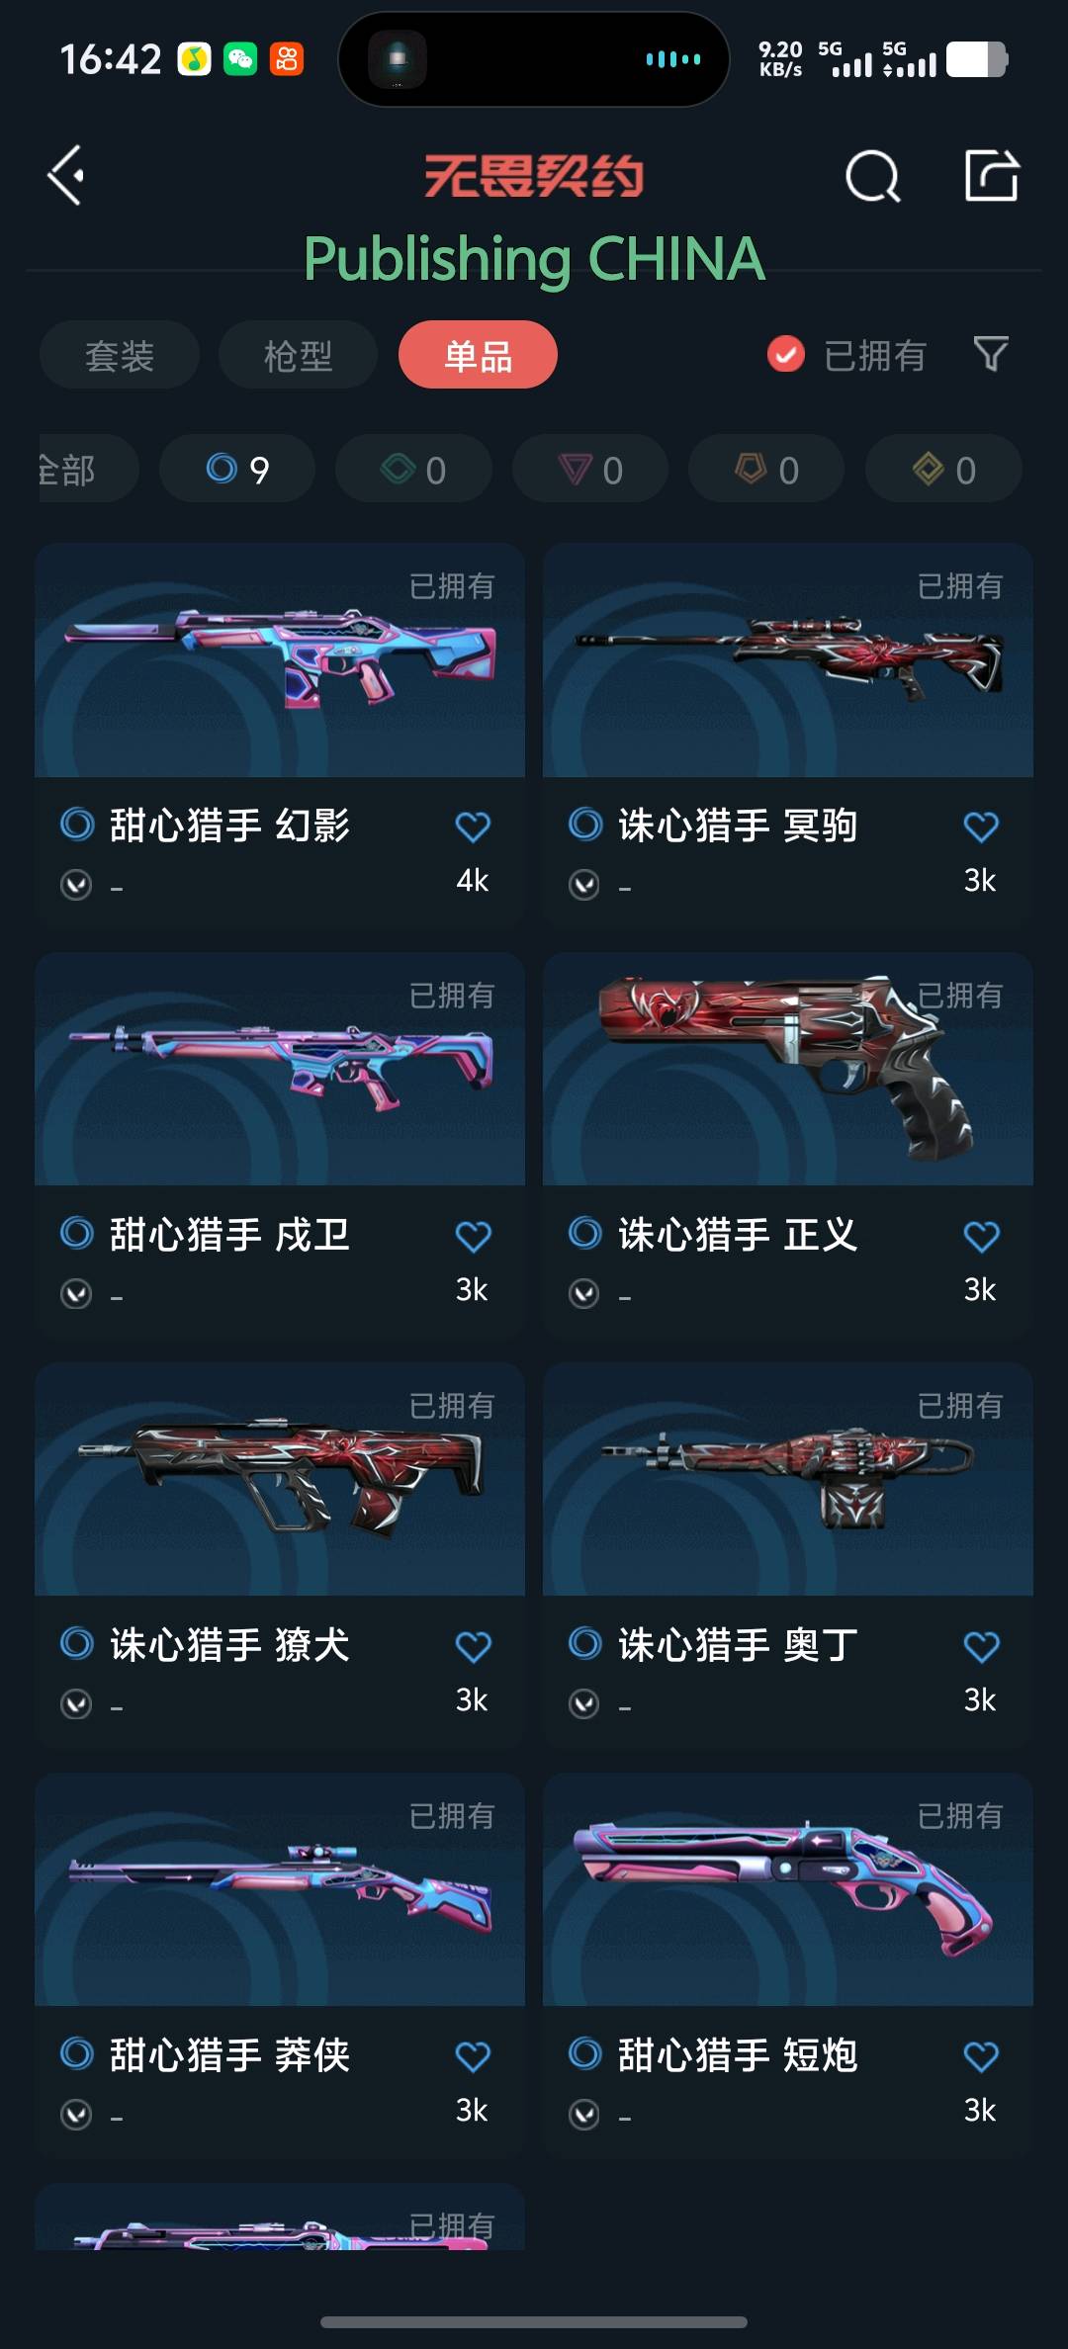Open the search magnifier icon
This screenshot has height=2349, width=1068.
tap(873, 177)
